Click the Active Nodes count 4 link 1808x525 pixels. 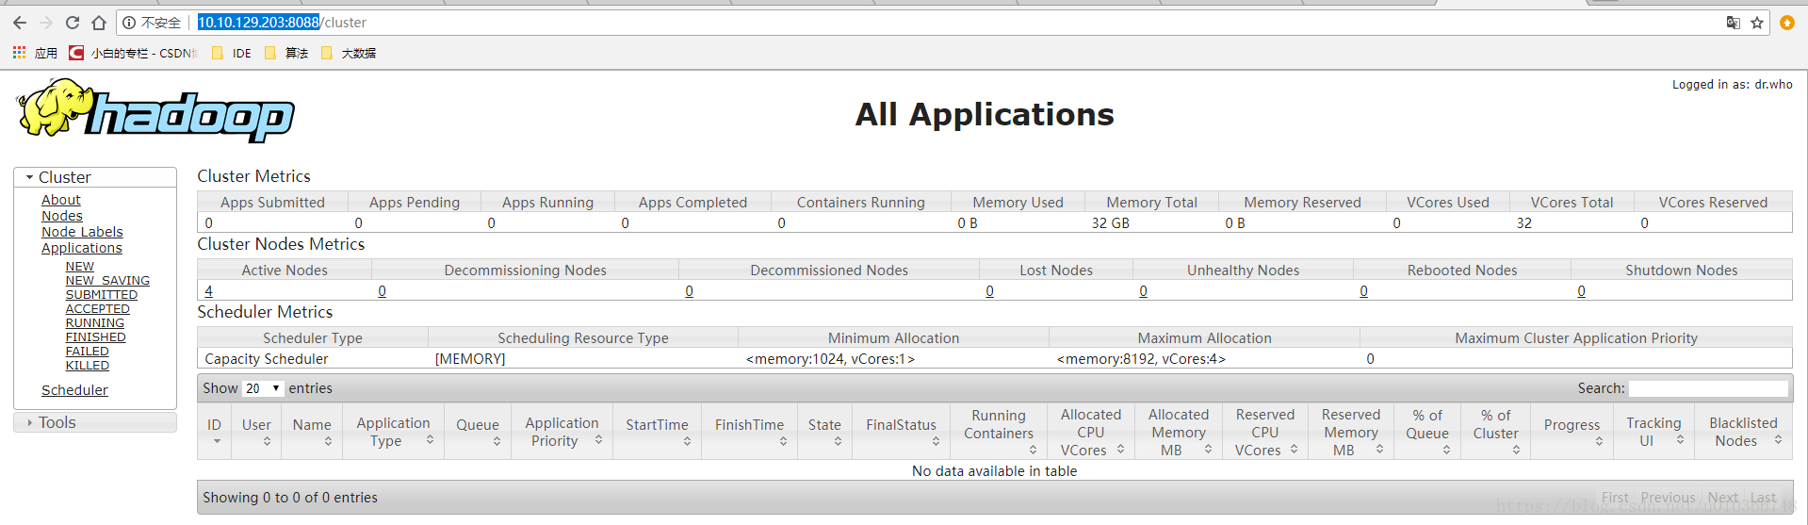point(209,291)
